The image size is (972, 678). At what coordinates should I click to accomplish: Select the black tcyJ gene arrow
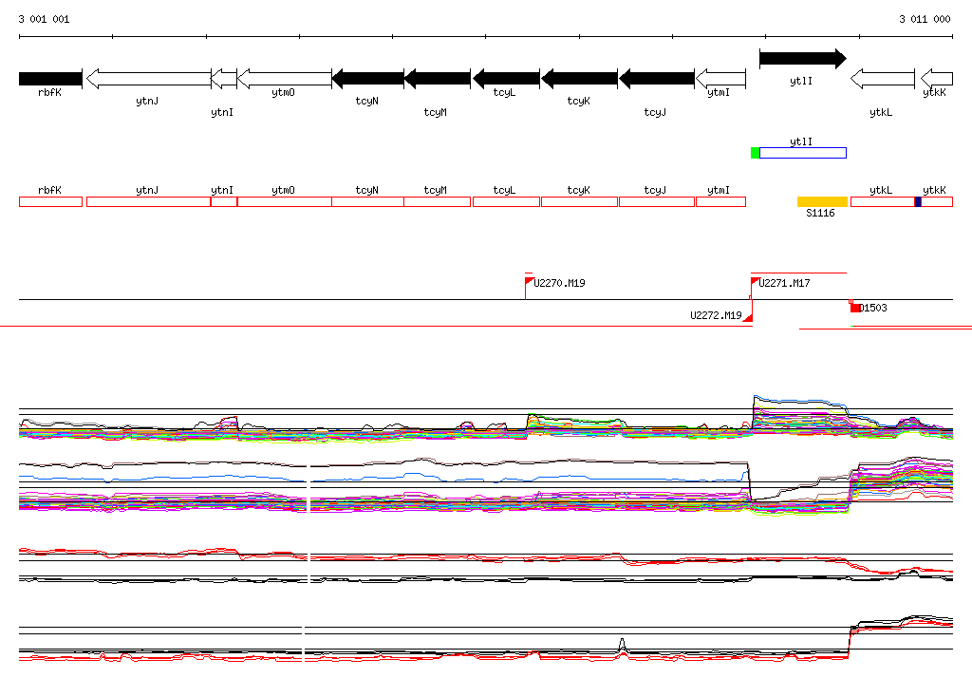pos(656,78)
